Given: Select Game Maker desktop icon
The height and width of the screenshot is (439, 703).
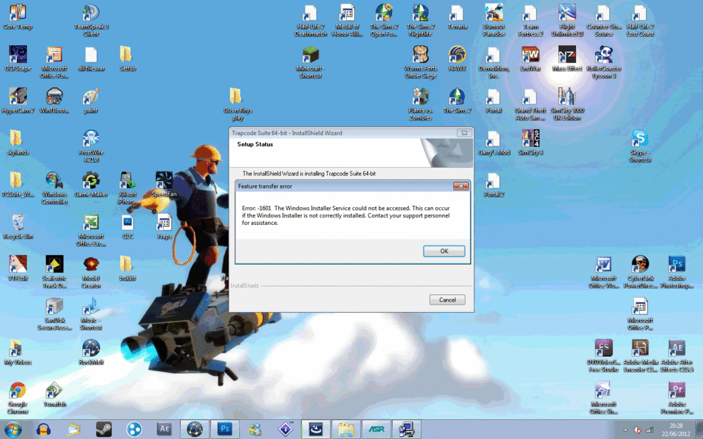Looking at the screenshot, I should coord(91,184).
